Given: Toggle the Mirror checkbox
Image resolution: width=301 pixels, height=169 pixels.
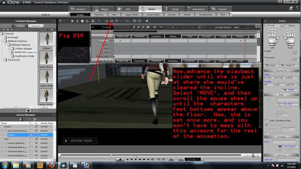Looking at the screenshot, I should pyautogui.click(x=286, y=26).
